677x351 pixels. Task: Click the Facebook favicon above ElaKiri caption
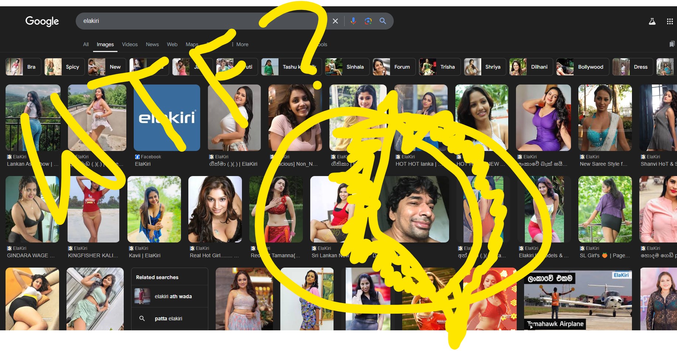click(x=137, y=157)
